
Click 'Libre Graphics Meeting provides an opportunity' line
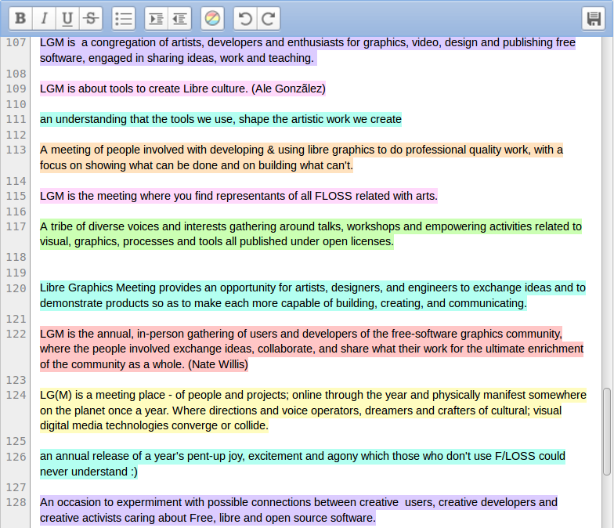(313, 288)
